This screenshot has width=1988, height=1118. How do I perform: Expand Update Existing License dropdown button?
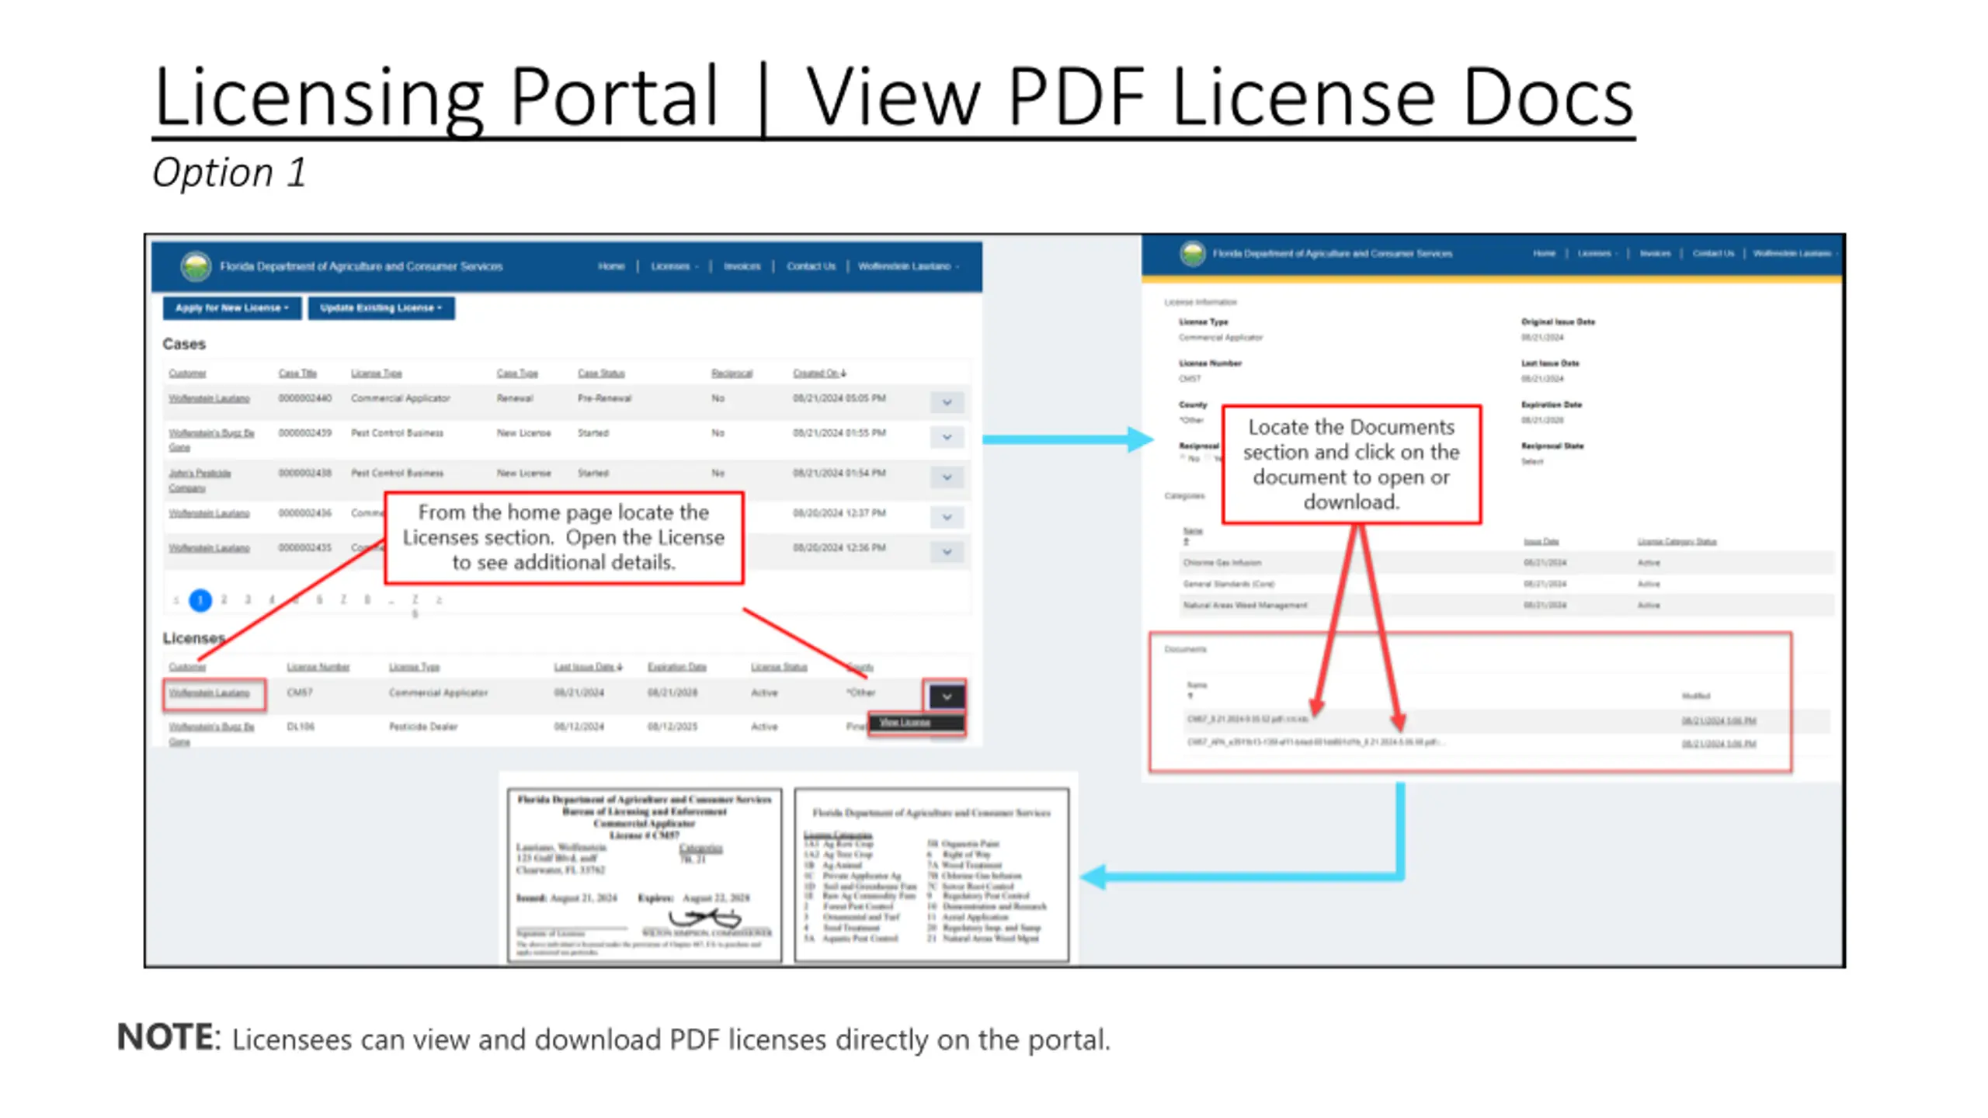381,307
